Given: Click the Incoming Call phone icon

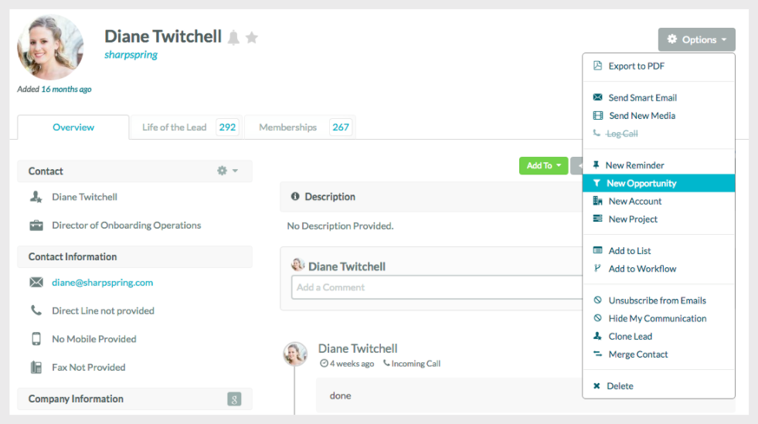Looking at the screenshot, I should [x=386, y=363].
